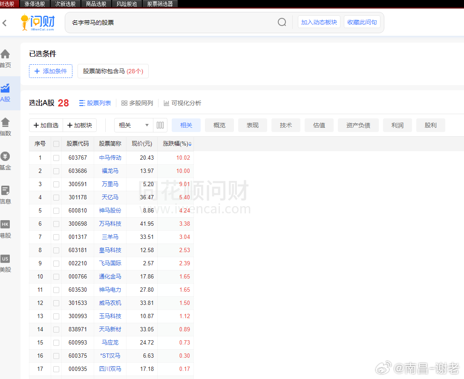The width and height of the screenshot is (464, 379).
Task: Click the 股票简称 column header
Action: coord(110,144)
